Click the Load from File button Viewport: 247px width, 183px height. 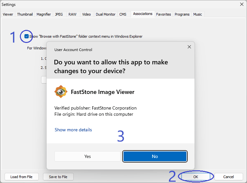click(22, 177)
